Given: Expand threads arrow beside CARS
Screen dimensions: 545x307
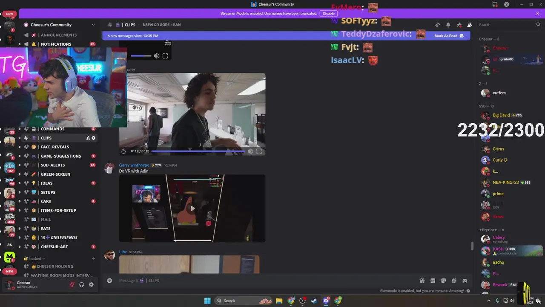Looking at the screenshot, I should pos(19,201).
